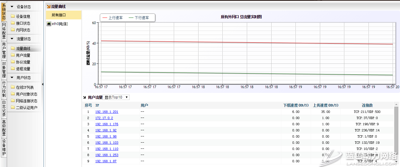
Task: Click the sidebar collapse arrow handle
Action: 42,84
